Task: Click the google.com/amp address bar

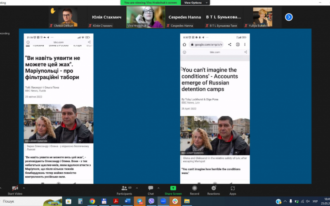Action: point(206,44)
